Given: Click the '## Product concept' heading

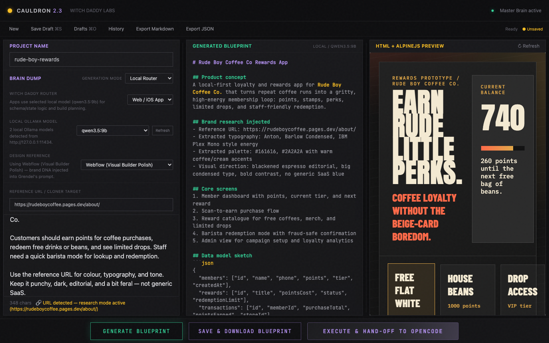Looking at the screenshot, I should point(219,77).
